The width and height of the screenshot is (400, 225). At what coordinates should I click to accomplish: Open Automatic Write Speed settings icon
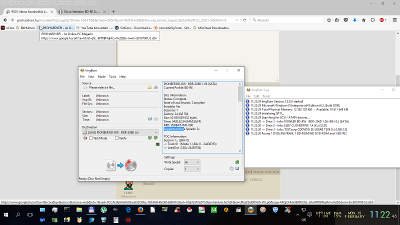tap(237, 162)
